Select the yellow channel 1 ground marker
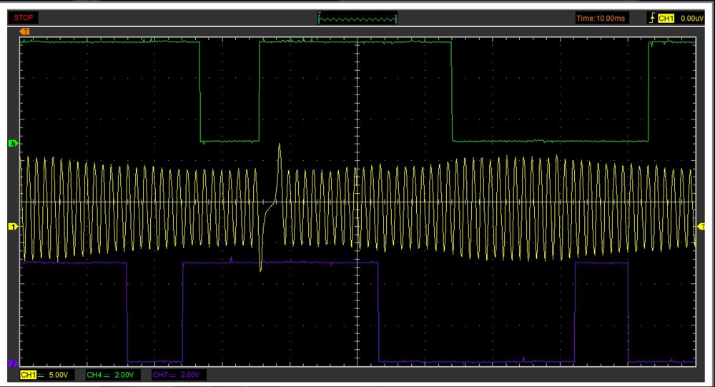Screen dimensions: 715x387 (x=12, y=227)
